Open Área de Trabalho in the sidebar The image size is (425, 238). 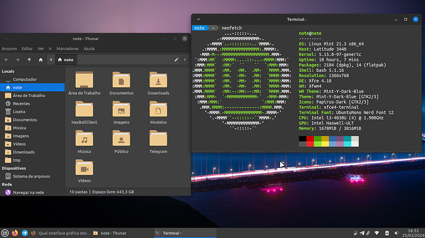[33, 95]
